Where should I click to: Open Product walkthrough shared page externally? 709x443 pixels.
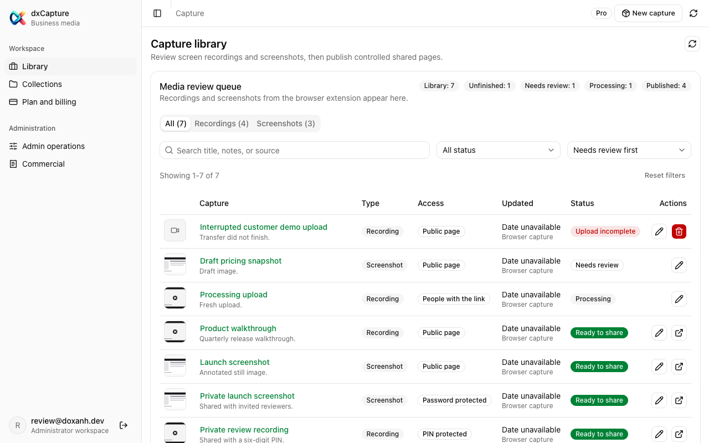[679, 333]
